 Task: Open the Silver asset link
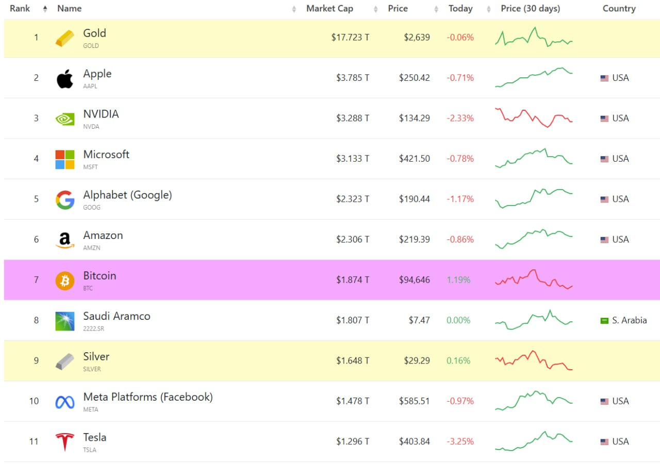[x=96, y=356]
